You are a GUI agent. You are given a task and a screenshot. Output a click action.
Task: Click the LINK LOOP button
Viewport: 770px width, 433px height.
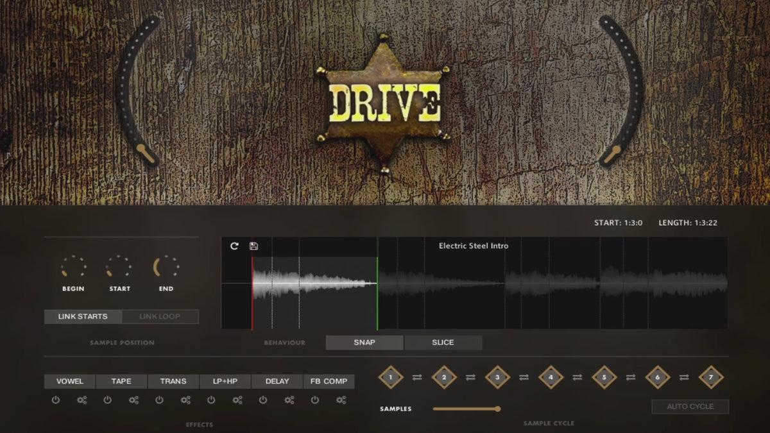click(160, 317)
